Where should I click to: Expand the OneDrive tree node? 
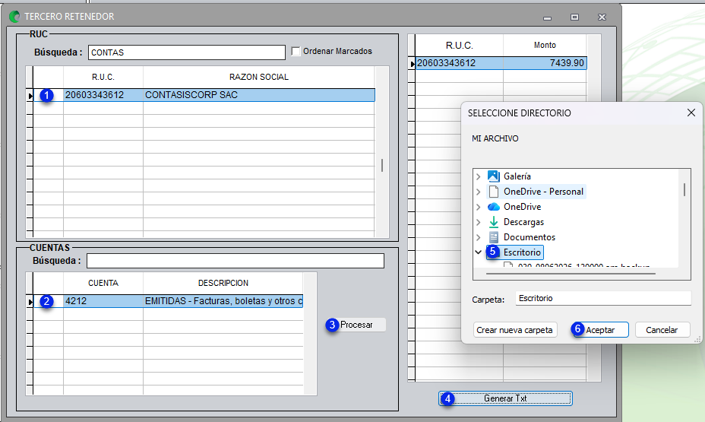pos(479,207)
